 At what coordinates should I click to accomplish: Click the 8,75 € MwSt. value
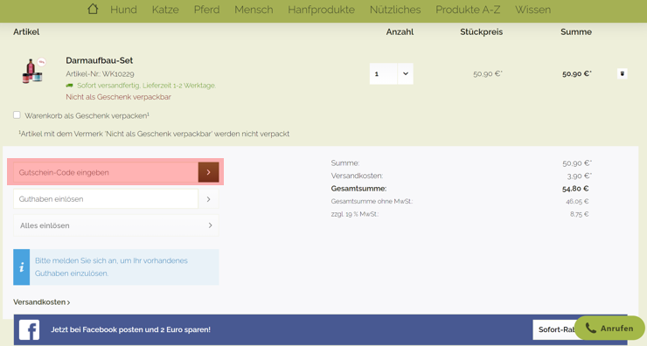(580, 214)
